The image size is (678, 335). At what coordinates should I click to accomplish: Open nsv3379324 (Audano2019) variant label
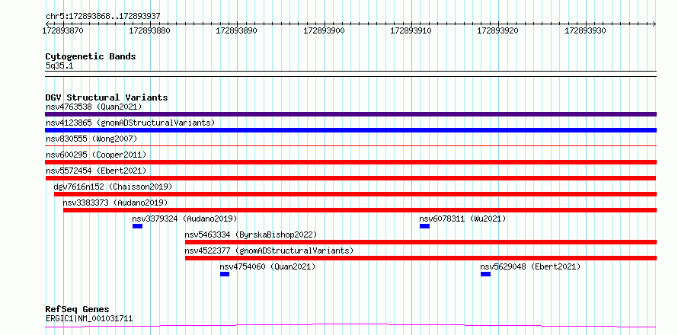pos(184,219)
